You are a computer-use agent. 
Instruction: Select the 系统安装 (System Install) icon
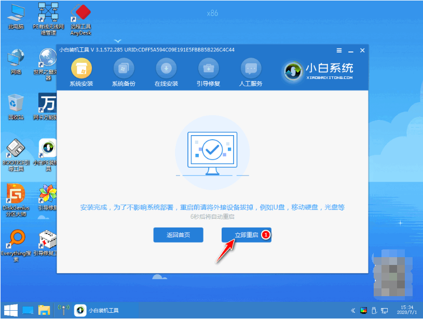click(83, 72)
